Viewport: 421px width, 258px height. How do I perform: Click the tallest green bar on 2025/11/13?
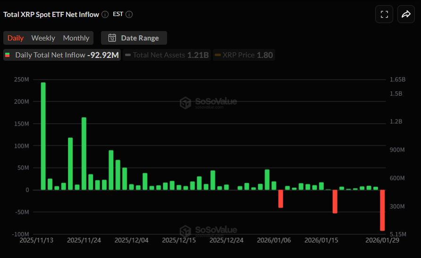(x=43, y=136)
